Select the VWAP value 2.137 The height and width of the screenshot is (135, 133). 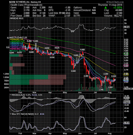[67, 16]
